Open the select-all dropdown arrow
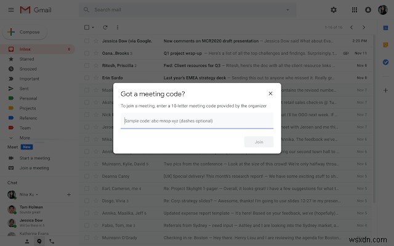 [93, 27]
